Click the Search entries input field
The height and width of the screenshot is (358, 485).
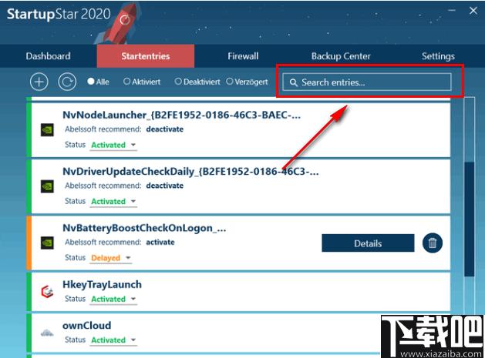(367, 82)
